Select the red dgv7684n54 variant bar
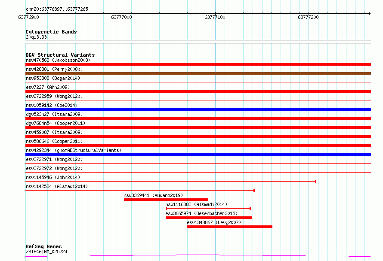This screenshot has height=261, width=383. (198, 127)
